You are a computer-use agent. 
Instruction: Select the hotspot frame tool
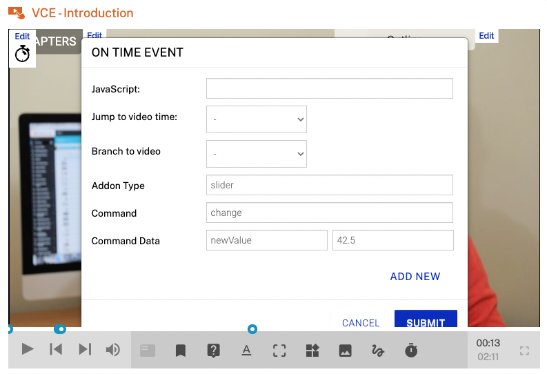(279, 351)
